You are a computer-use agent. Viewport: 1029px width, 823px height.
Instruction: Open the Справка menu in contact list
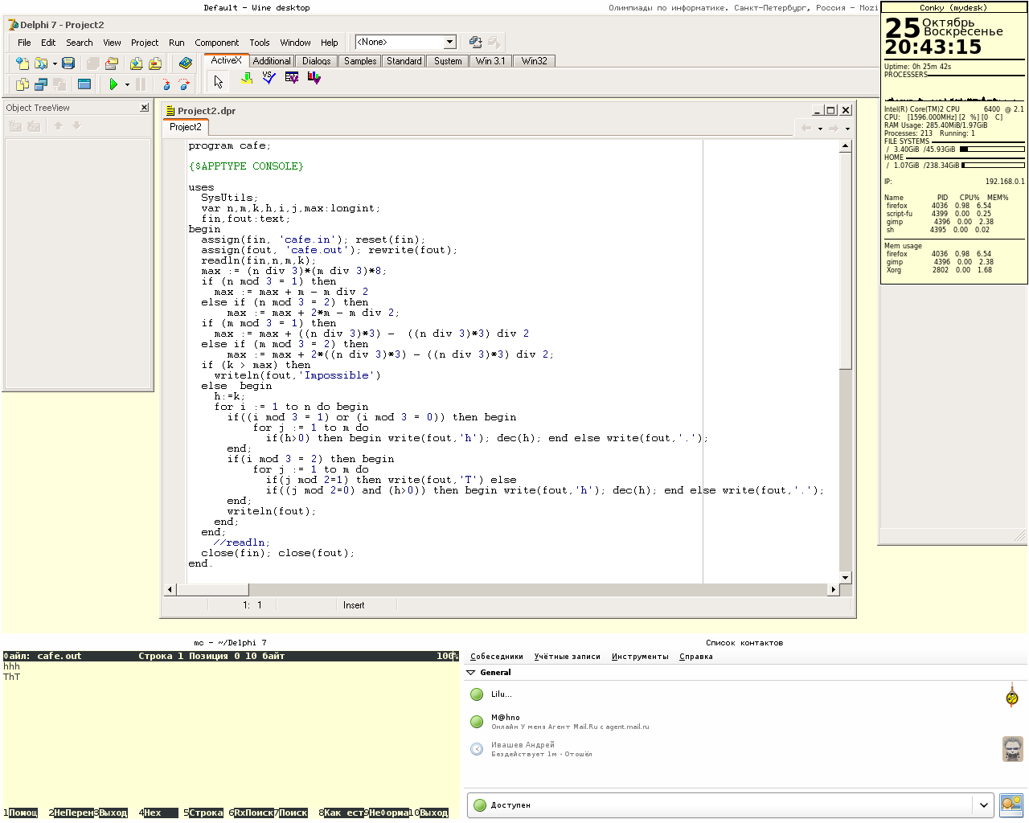point(696,657)
